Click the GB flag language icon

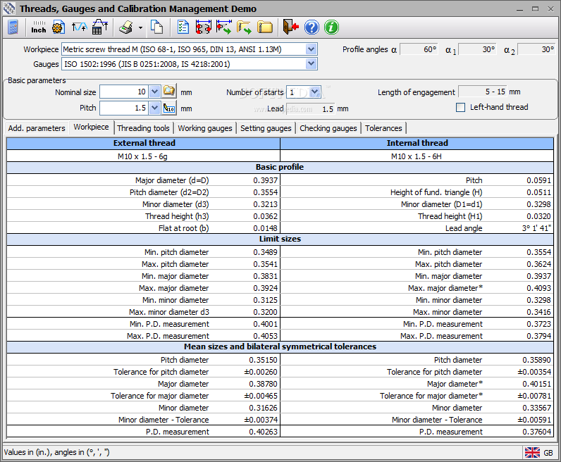[532, 452]
